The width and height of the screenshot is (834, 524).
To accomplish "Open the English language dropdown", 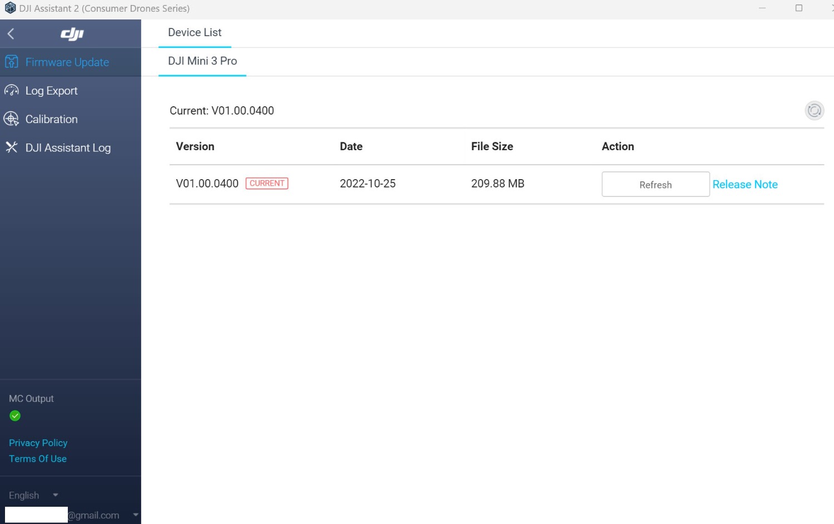I will (x=24, y=495).
